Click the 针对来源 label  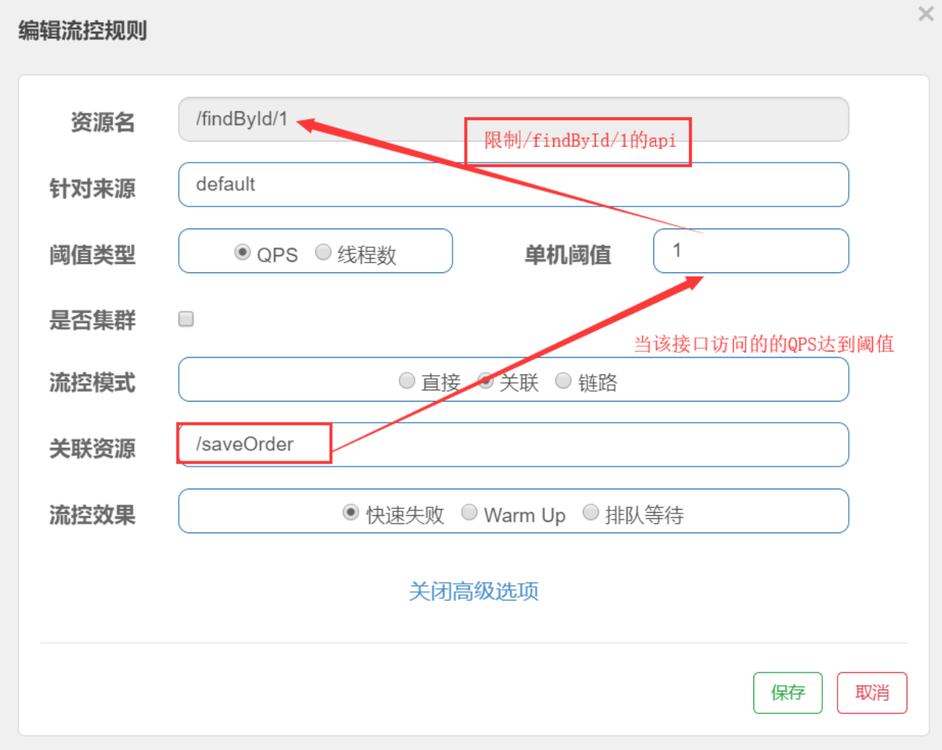[x=92, y=188]
